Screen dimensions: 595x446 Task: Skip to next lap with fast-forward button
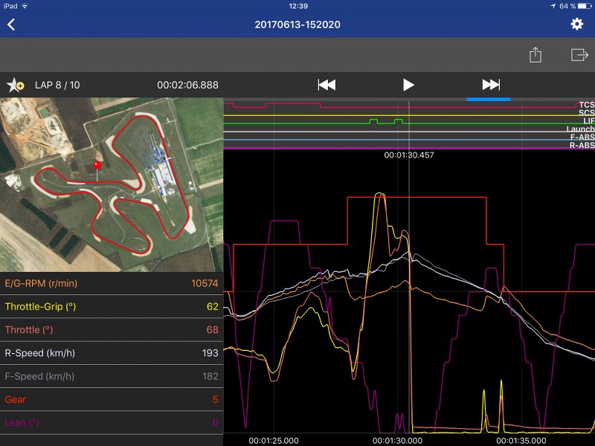[x=491, y=85]
